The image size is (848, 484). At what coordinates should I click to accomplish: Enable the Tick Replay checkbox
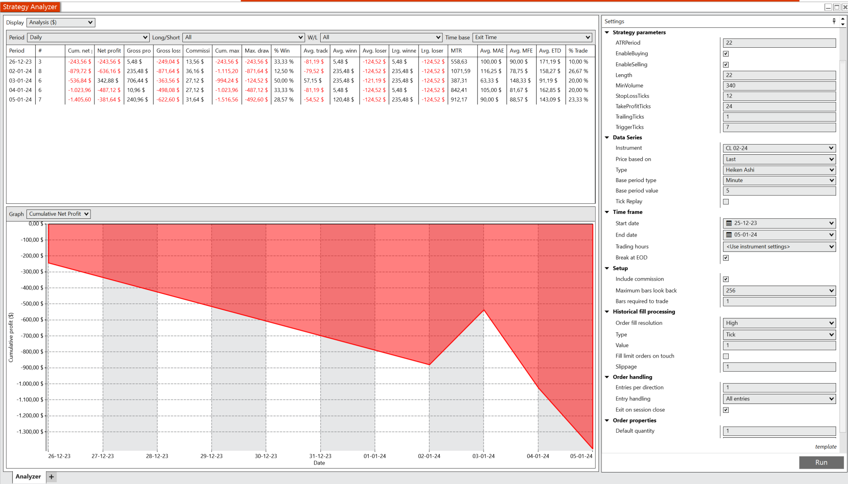(x=726, y=202)
